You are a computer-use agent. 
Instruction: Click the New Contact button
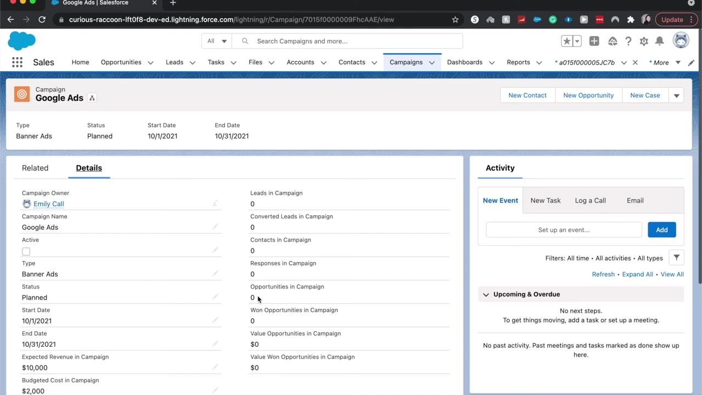(528, 95)
